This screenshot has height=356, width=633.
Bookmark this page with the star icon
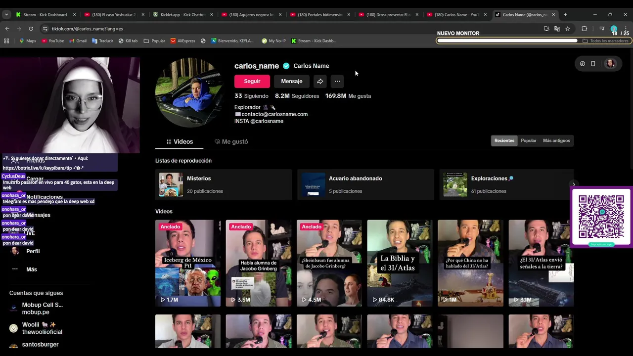point(568,29)
